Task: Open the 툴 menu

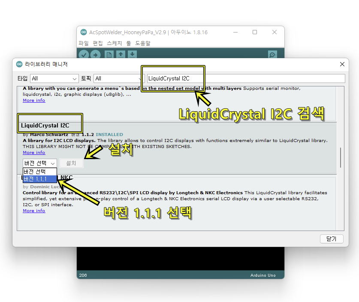Action: [129, 43]
